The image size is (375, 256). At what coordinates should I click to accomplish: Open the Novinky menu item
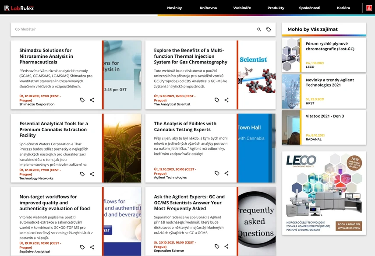[x=174, y=8]
